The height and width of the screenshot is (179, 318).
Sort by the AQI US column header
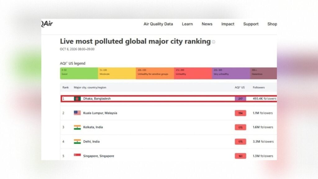point(240,87)
